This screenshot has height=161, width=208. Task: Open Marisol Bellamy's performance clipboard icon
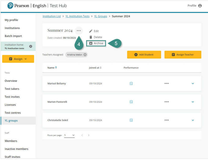[131, 84]
